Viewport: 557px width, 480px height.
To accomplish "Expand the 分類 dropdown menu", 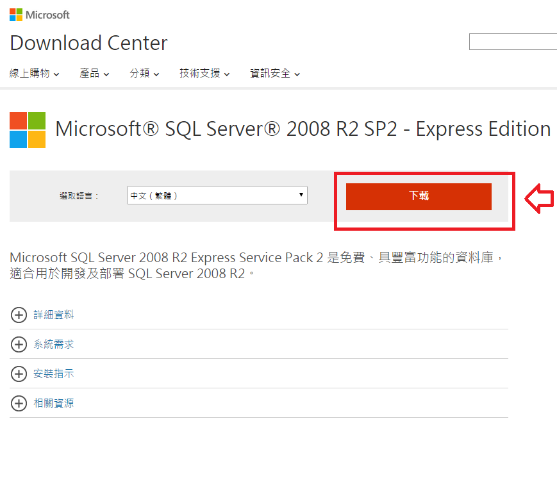I will [144, 74].
